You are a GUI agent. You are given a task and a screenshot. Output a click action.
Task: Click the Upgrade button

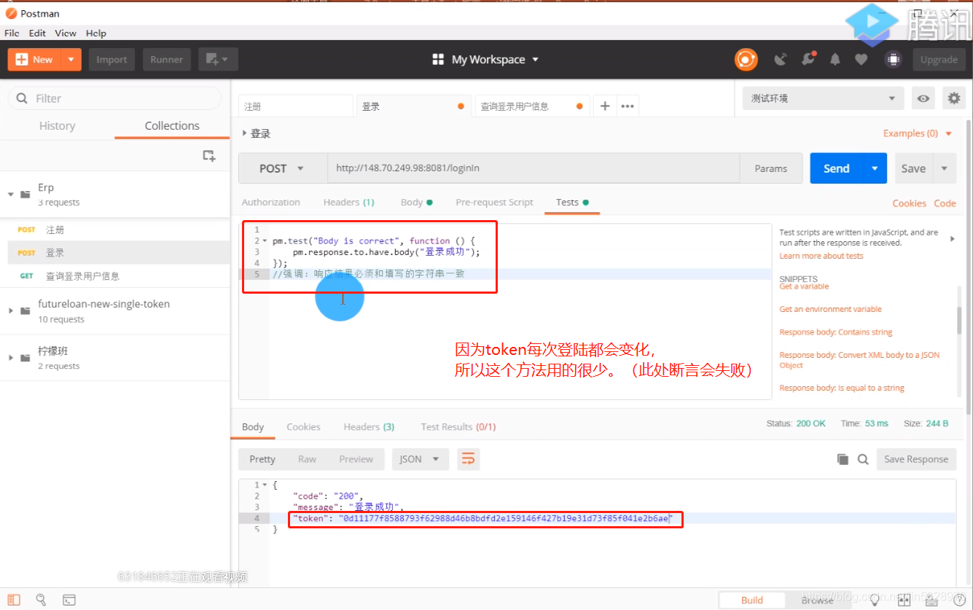(x=939, y=60)
